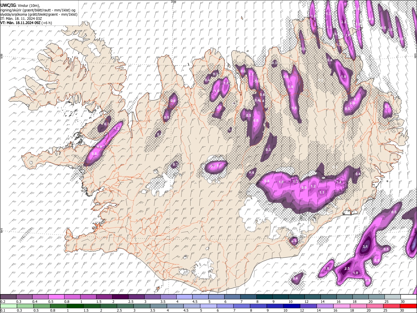
Task: Select the pale green swatch between 0.1 and 0.3, lower row
Action: click(8, 306)
